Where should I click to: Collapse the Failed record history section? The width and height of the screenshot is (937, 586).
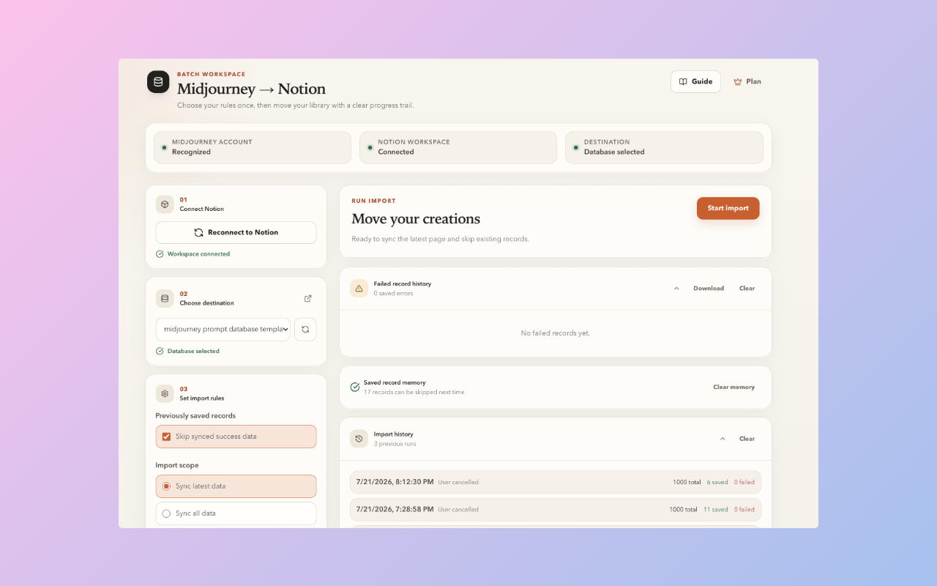676,289
